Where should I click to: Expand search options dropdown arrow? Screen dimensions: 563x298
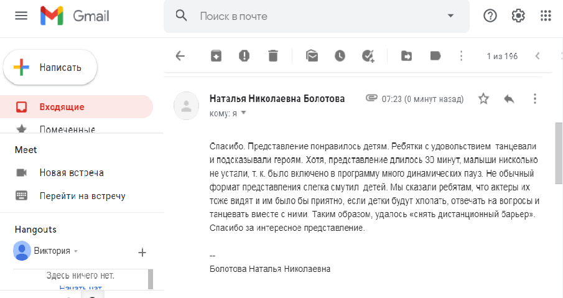tap(450, 16)
